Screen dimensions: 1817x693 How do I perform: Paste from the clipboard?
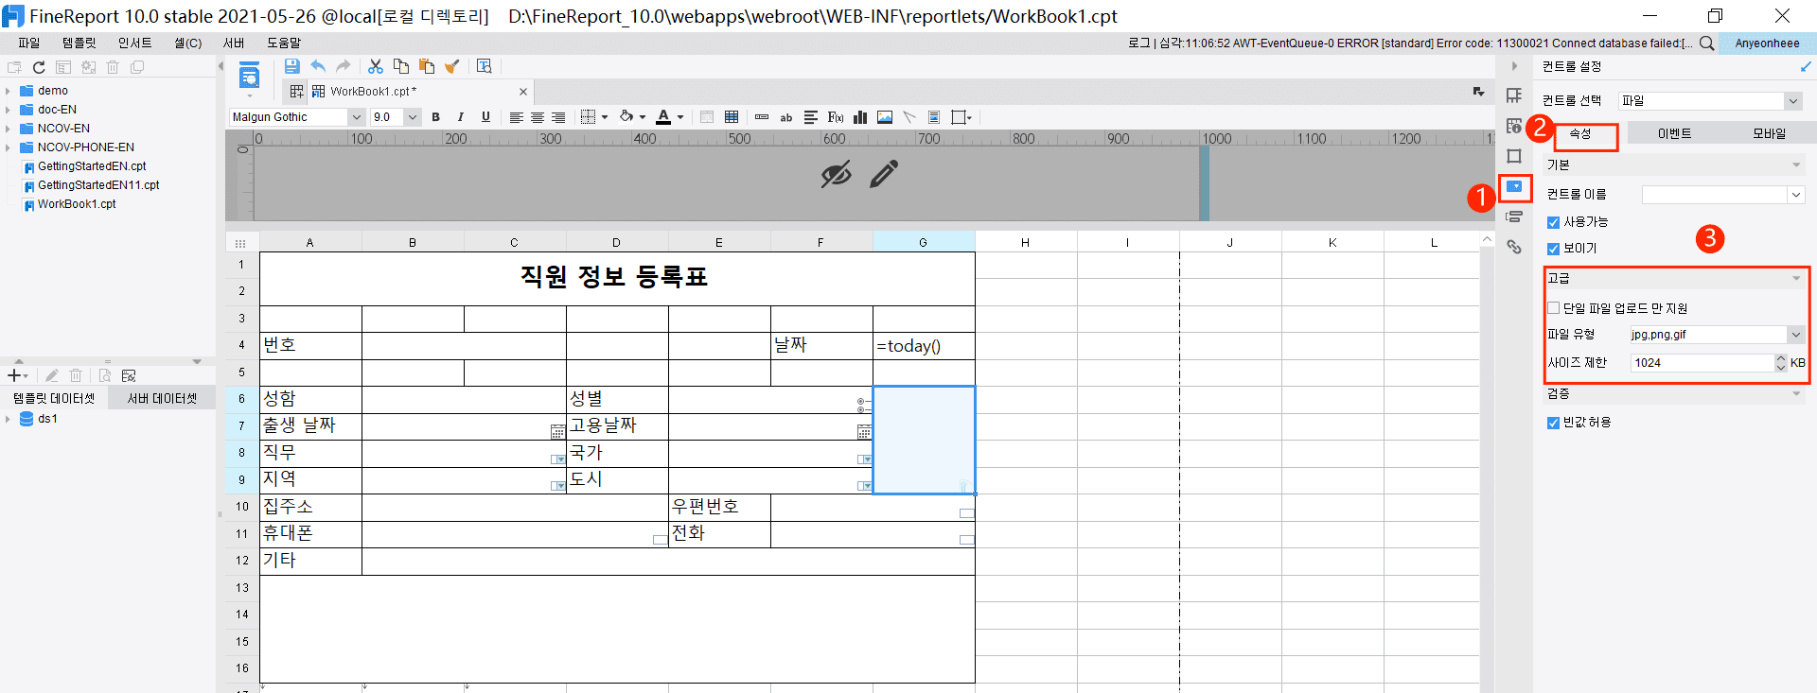(x=427, y=66)
